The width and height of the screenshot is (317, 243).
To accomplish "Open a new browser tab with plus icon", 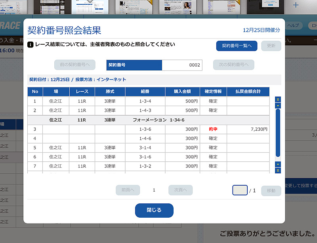I will click(296, 5).
